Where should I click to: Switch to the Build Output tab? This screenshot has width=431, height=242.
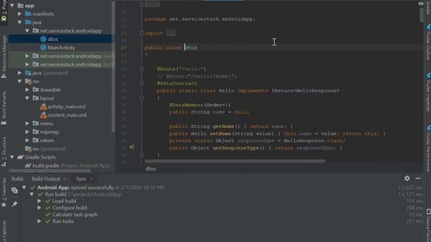(x=46, y=179)
